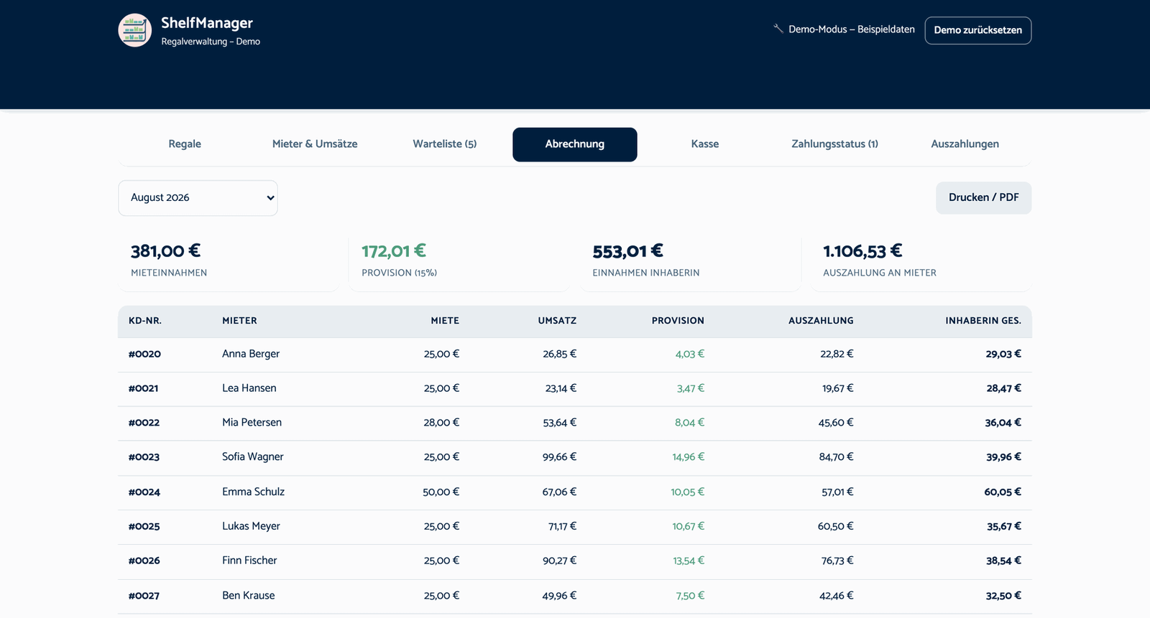Reset the demo with Demo zurücksetzen
Screen dimensions: 1150x618
click(977, 30)
